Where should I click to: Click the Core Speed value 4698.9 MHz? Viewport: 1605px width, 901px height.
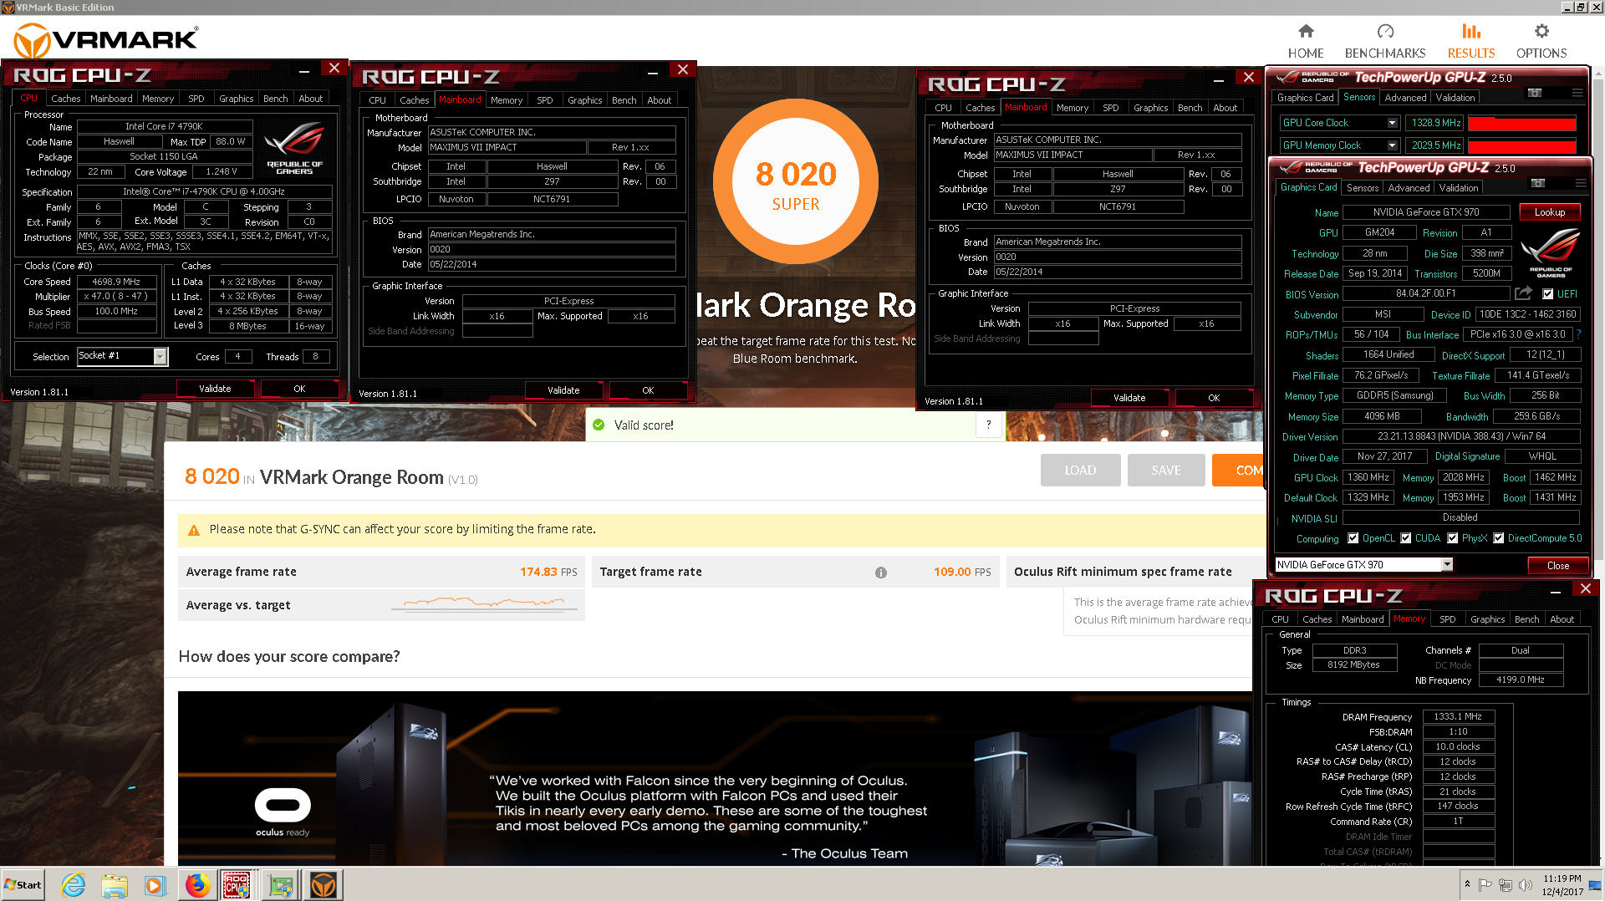pyautogui.click(x=116, y=282)
